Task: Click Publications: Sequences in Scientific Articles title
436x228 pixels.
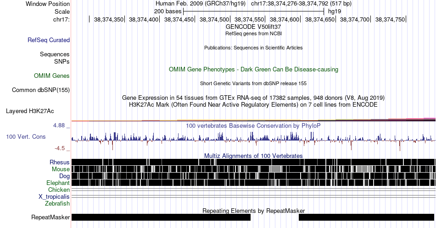Action: (x=253, y=48)
